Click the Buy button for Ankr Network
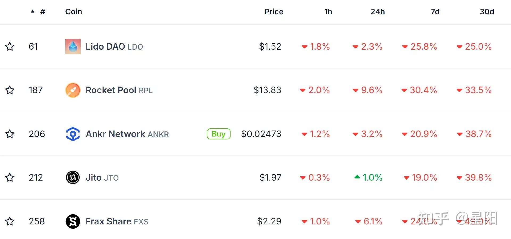This screenshot has width=511, height=239. point(218,134)
